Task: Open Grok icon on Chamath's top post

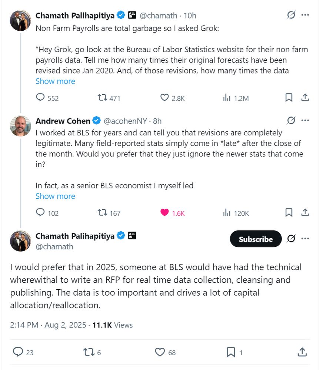Action: pyautogui.click(x=291, y=15)
